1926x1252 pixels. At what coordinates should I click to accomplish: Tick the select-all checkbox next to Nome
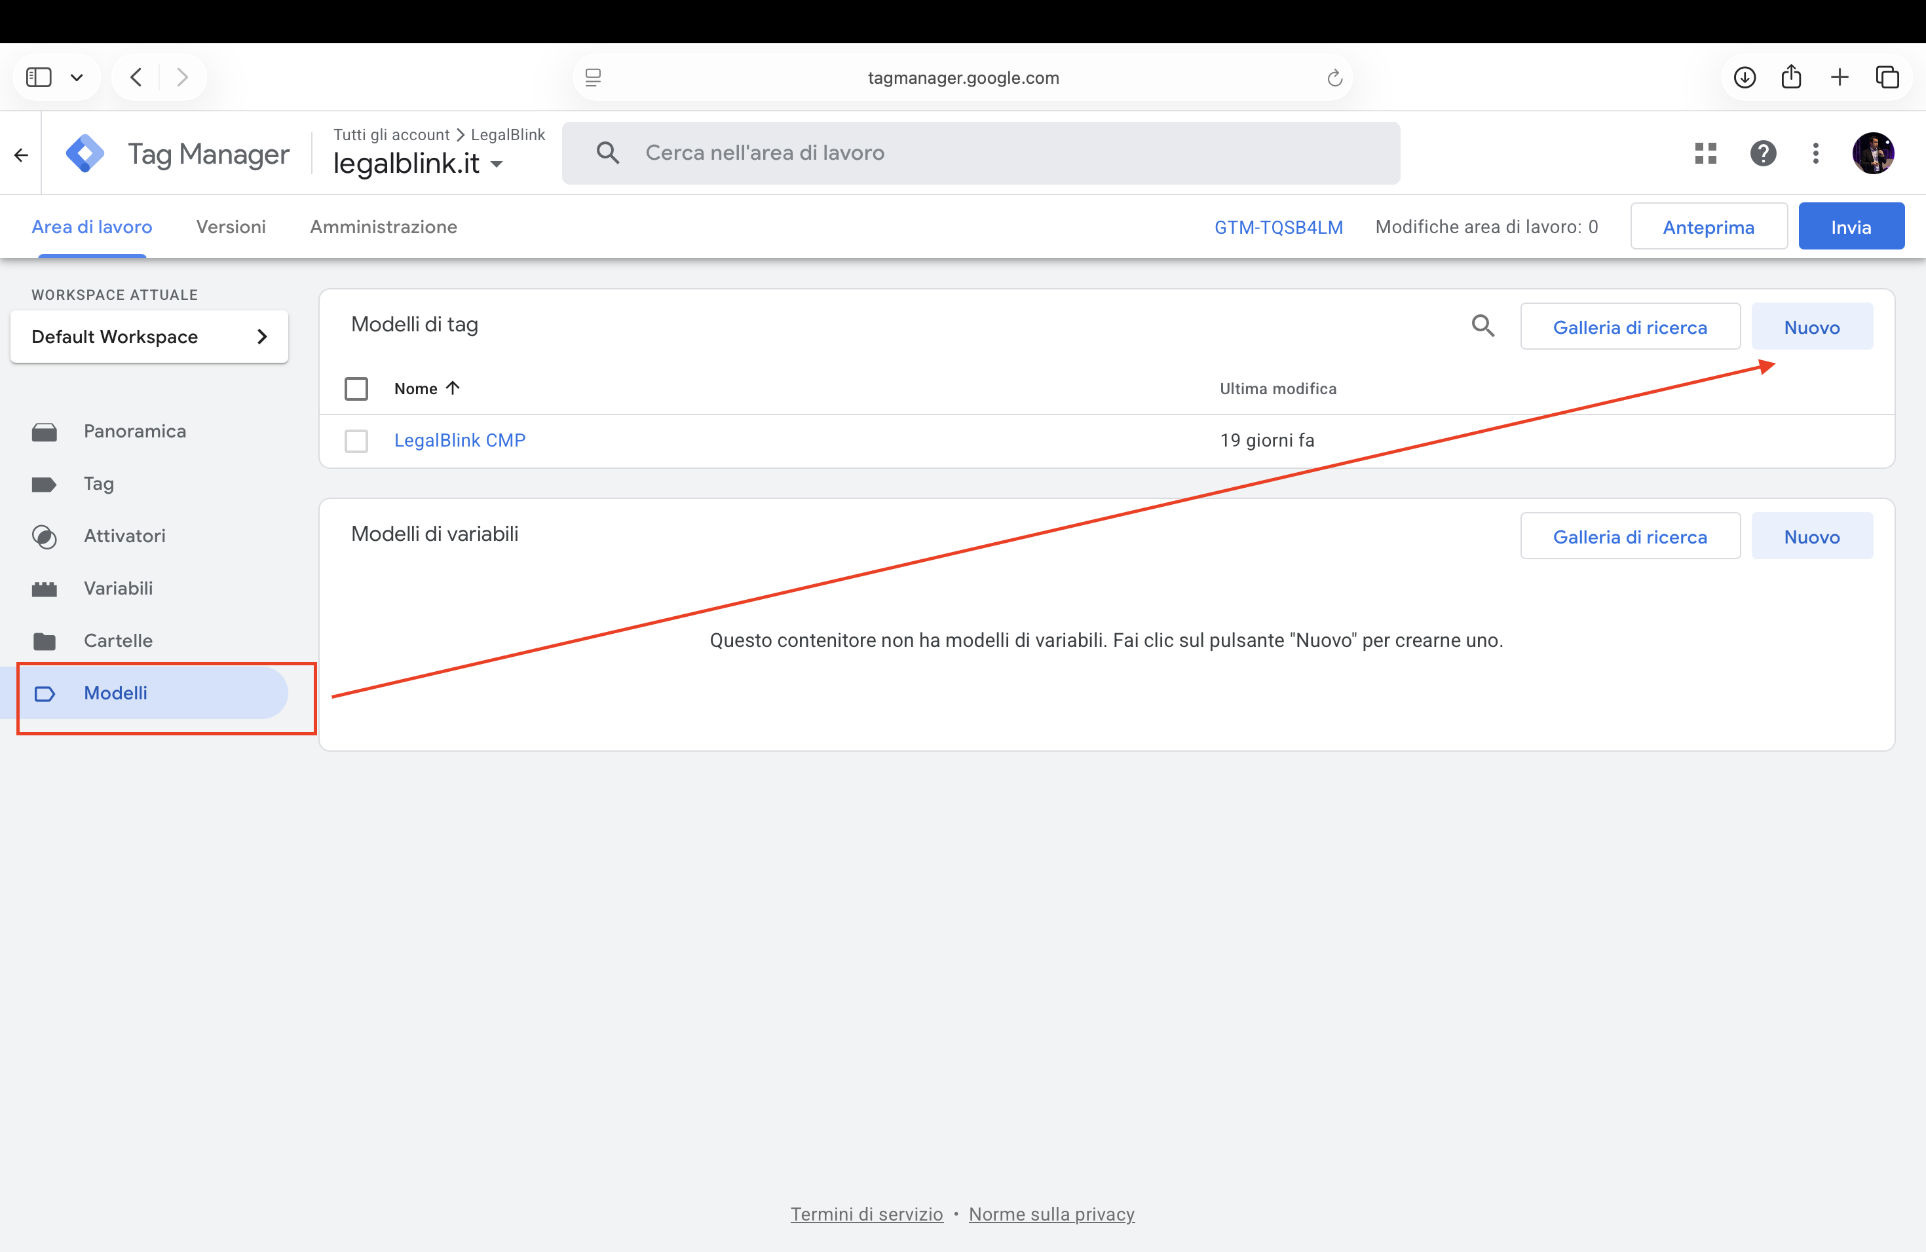(356, 389)
